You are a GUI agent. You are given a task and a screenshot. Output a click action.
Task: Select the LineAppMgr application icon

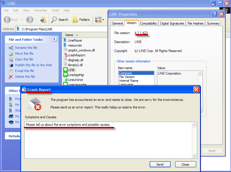[x=65, y=75]
